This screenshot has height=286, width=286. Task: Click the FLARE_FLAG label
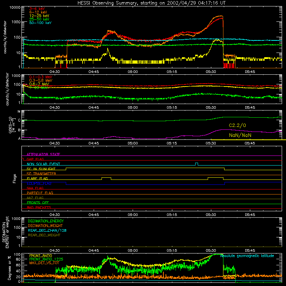coord(37,178)
